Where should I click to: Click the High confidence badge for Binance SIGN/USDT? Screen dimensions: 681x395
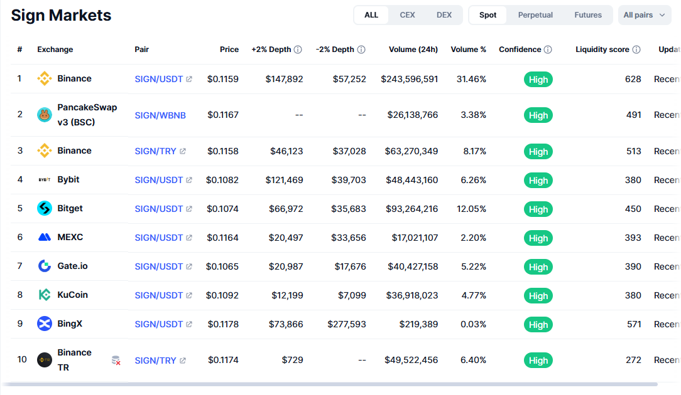tap(538, 80)
